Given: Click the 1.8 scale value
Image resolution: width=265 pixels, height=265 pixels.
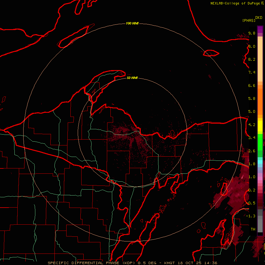Looking at the screenshot, I should point(252,164).
